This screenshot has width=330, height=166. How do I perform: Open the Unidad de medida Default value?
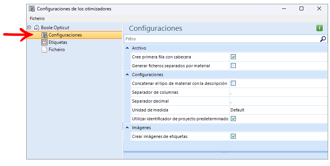click(278, 110)
